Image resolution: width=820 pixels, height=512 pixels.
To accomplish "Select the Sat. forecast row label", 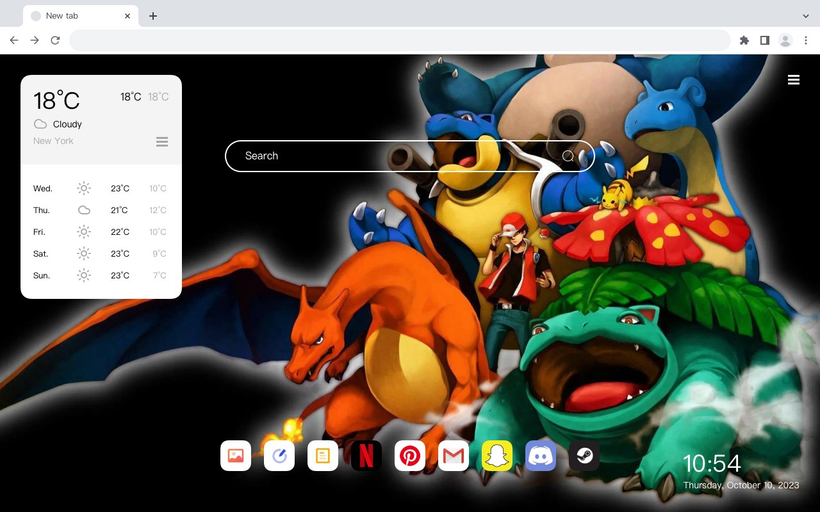I will (x=41, y=254).
